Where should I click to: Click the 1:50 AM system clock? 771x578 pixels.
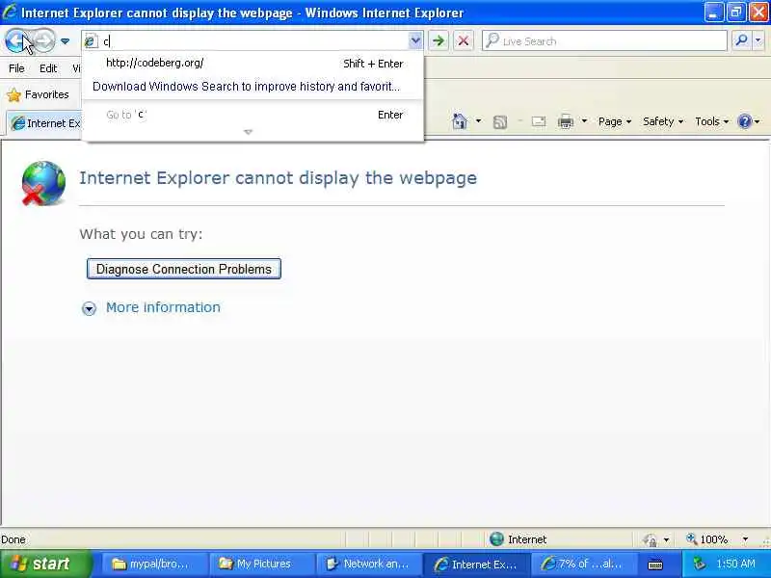click(735, 564)
